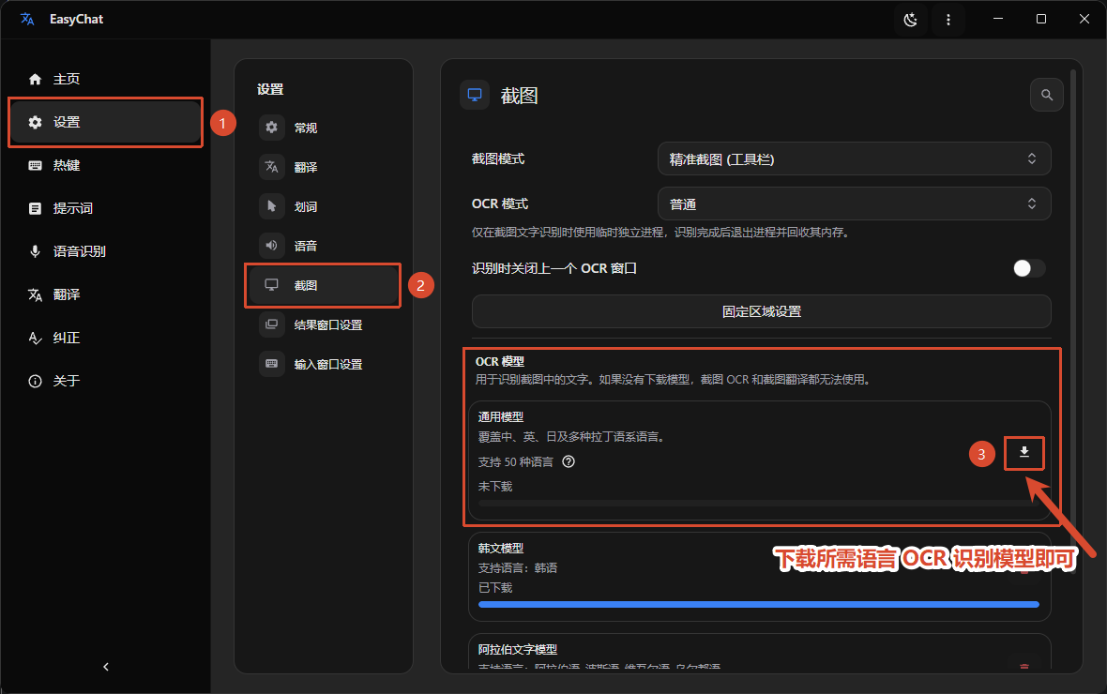Click the 截图模式 label

coord(498,158)
